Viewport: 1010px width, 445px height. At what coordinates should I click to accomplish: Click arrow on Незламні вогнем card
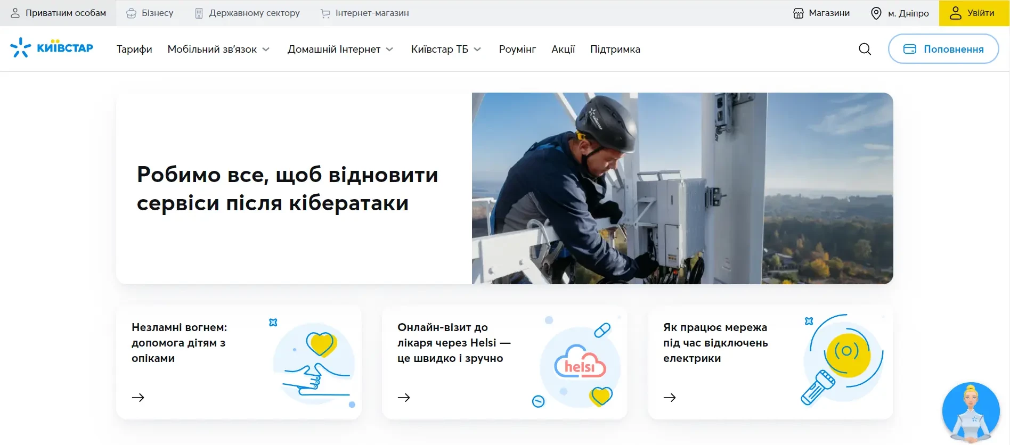[138, 398]
